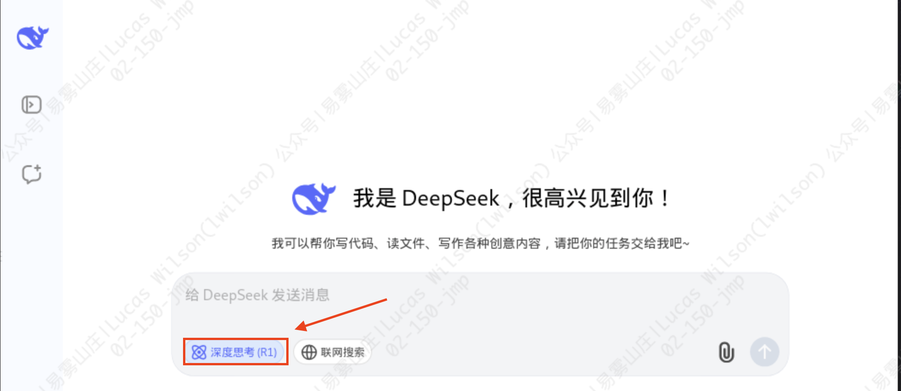
Task: Enable the 联网搜索 web search option
Action: click(x=332, y=352)
